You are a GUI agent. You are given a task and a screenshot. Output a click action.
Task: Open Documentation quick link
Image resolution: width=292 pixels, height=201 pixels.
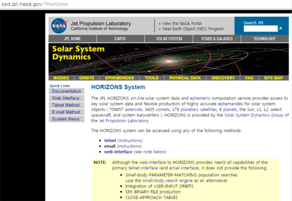click(67, 91)
